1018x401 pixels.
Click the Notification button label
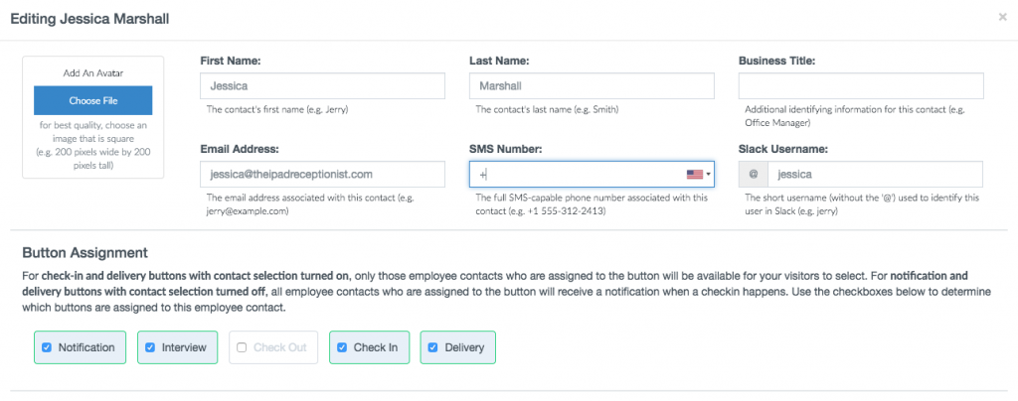pyautogui.click(x=86, y=347)
